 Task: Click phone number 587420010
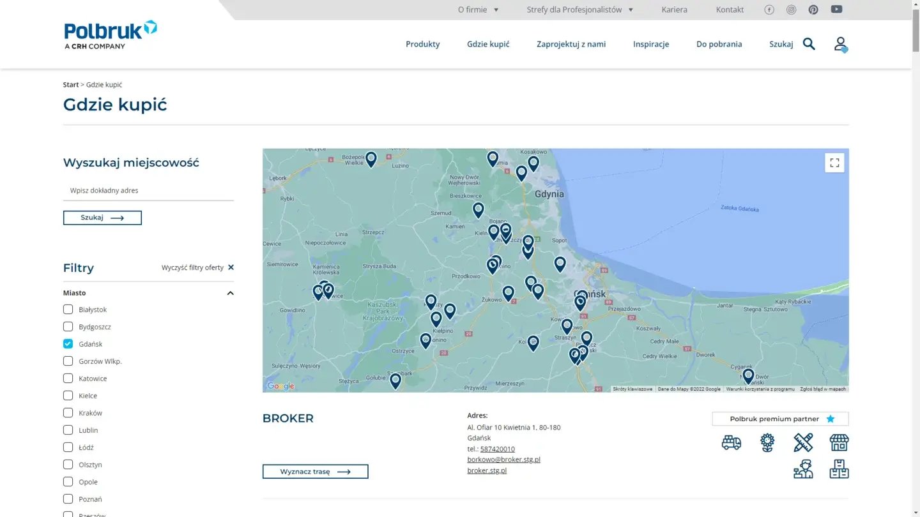498,449
